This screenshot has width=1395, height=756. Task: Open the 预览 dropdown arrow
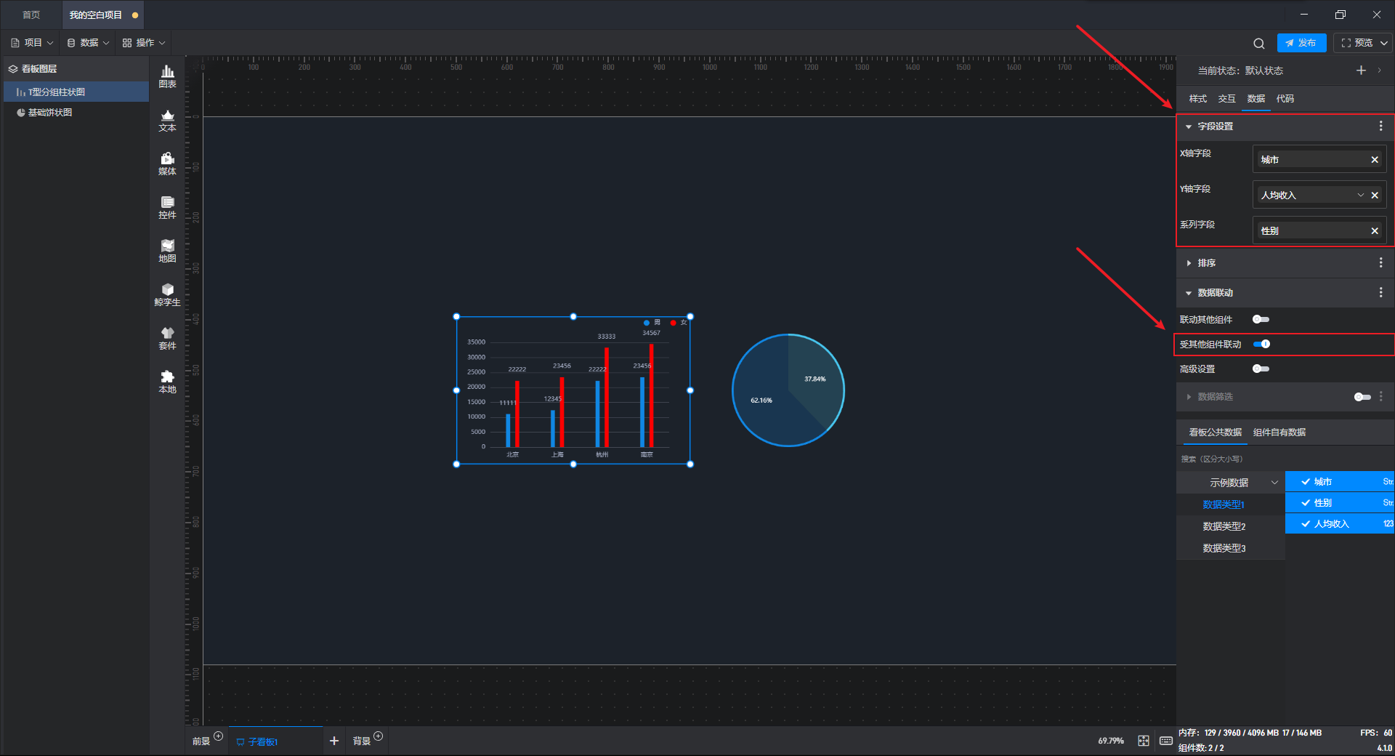point(1384,43)
